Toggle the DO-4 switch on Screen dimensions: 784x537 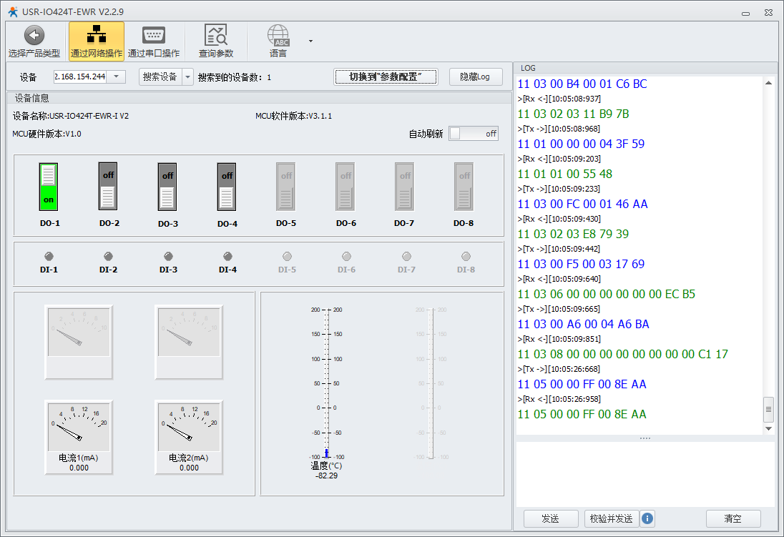[x=227, y=187]
